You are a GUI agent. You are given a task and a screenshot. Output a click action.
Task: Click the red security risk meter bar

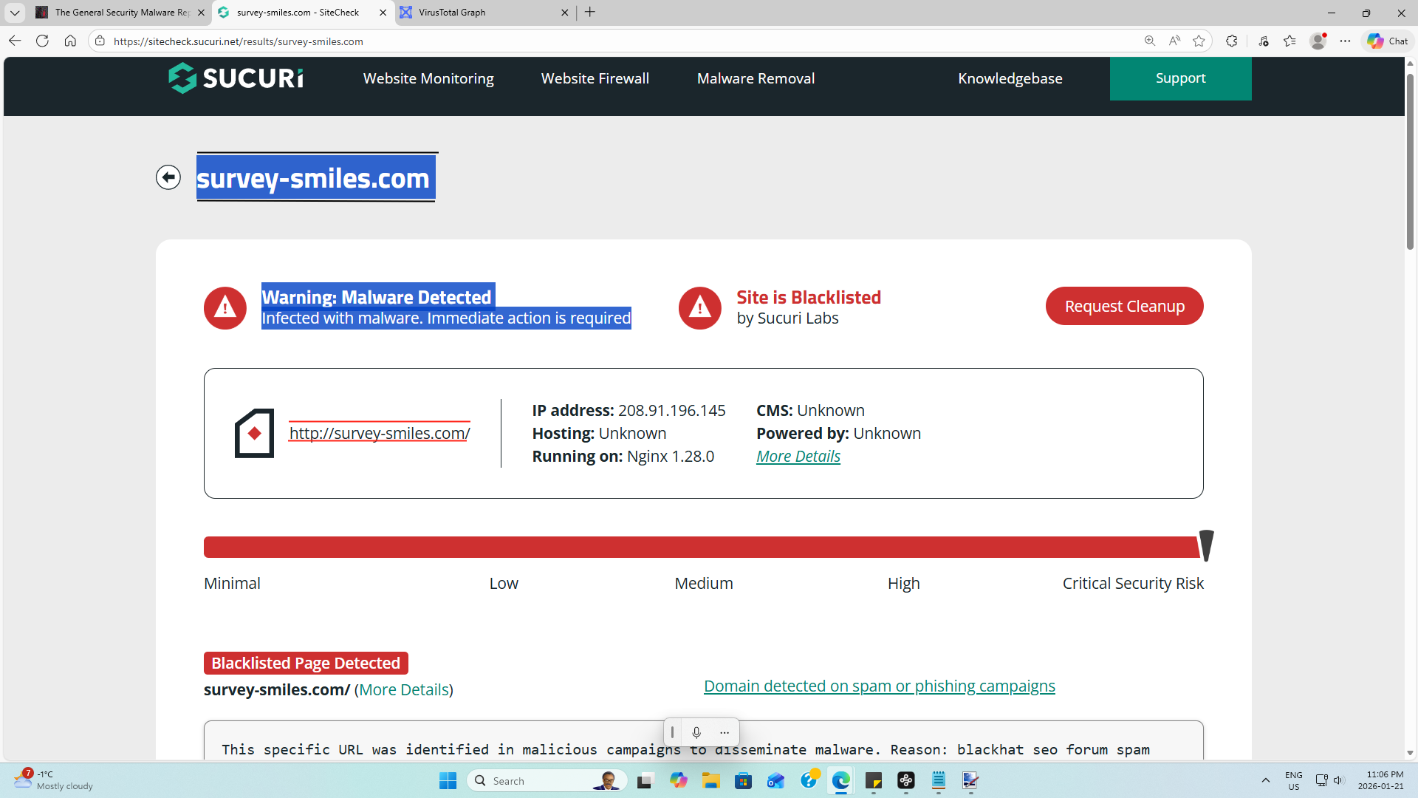coord(702,548)
